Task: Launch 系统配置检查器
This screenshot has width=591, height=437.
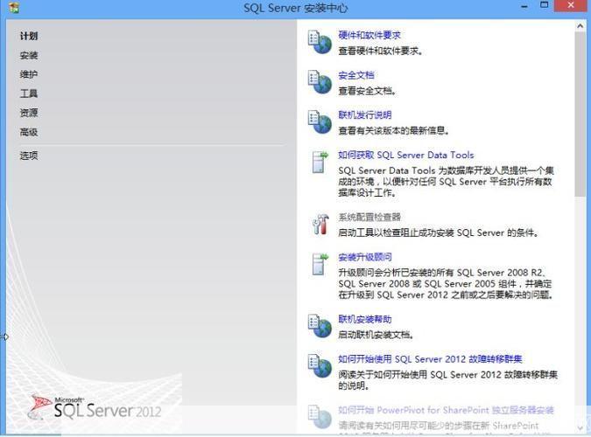Action: pos(369,217)
